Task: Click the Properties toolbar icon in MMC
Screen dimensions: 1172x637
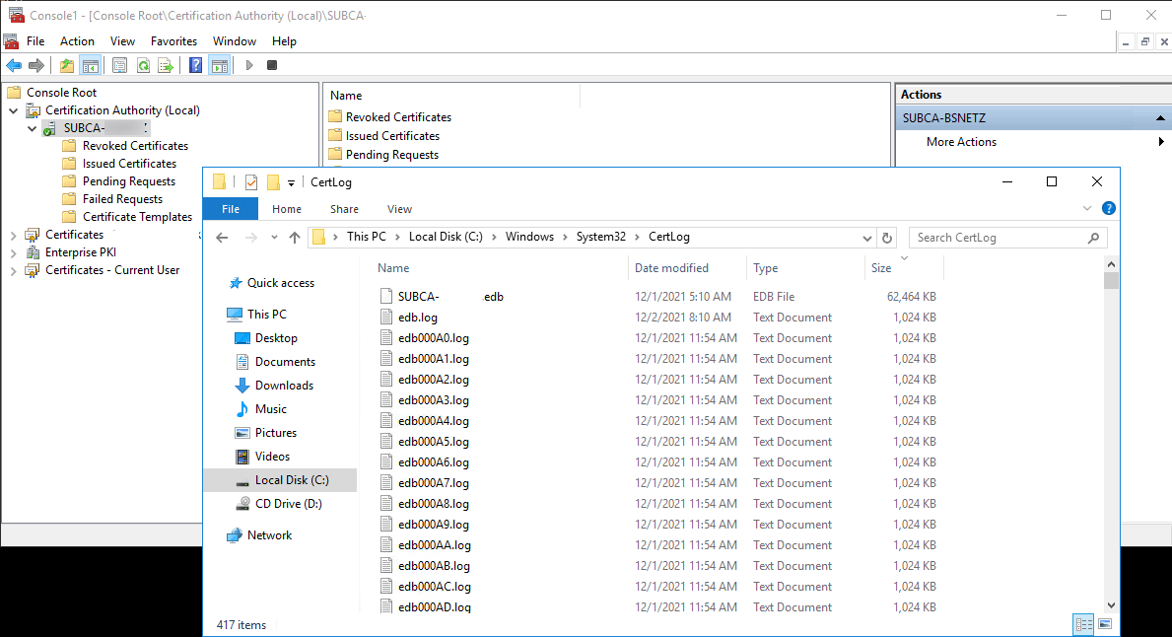Action: coord(119,66)
